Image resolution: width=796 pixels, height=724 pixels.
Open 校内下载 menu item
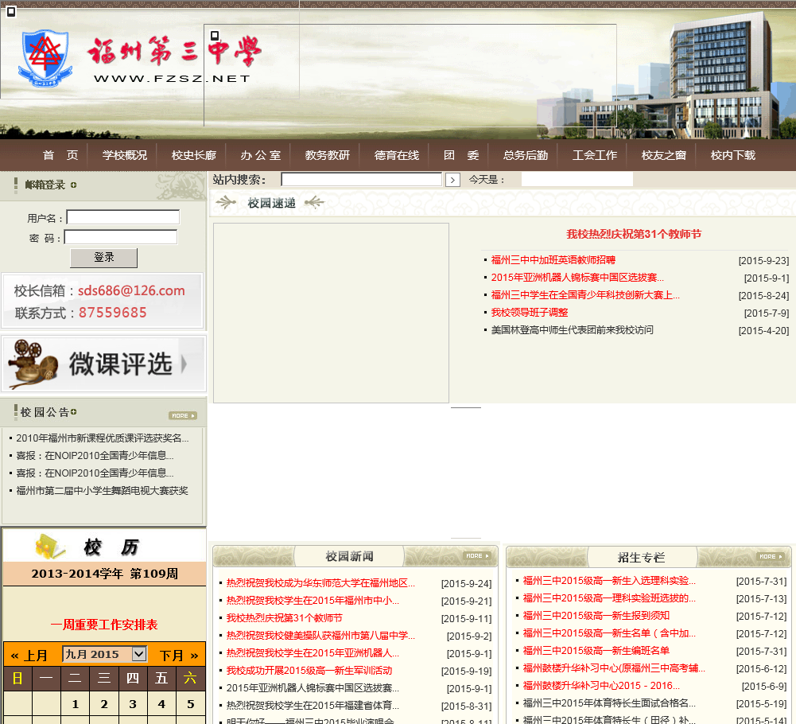[x=733, y=155]
